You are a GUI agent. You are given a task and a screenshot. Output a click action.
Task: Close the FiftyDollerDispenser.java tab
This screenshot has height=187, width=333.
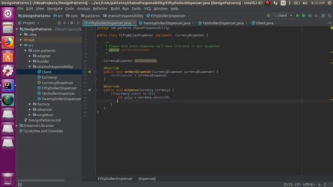pos(134,23)
